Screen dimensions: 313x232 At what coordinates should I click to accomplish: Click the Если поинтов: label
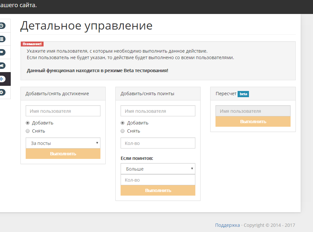137,158
